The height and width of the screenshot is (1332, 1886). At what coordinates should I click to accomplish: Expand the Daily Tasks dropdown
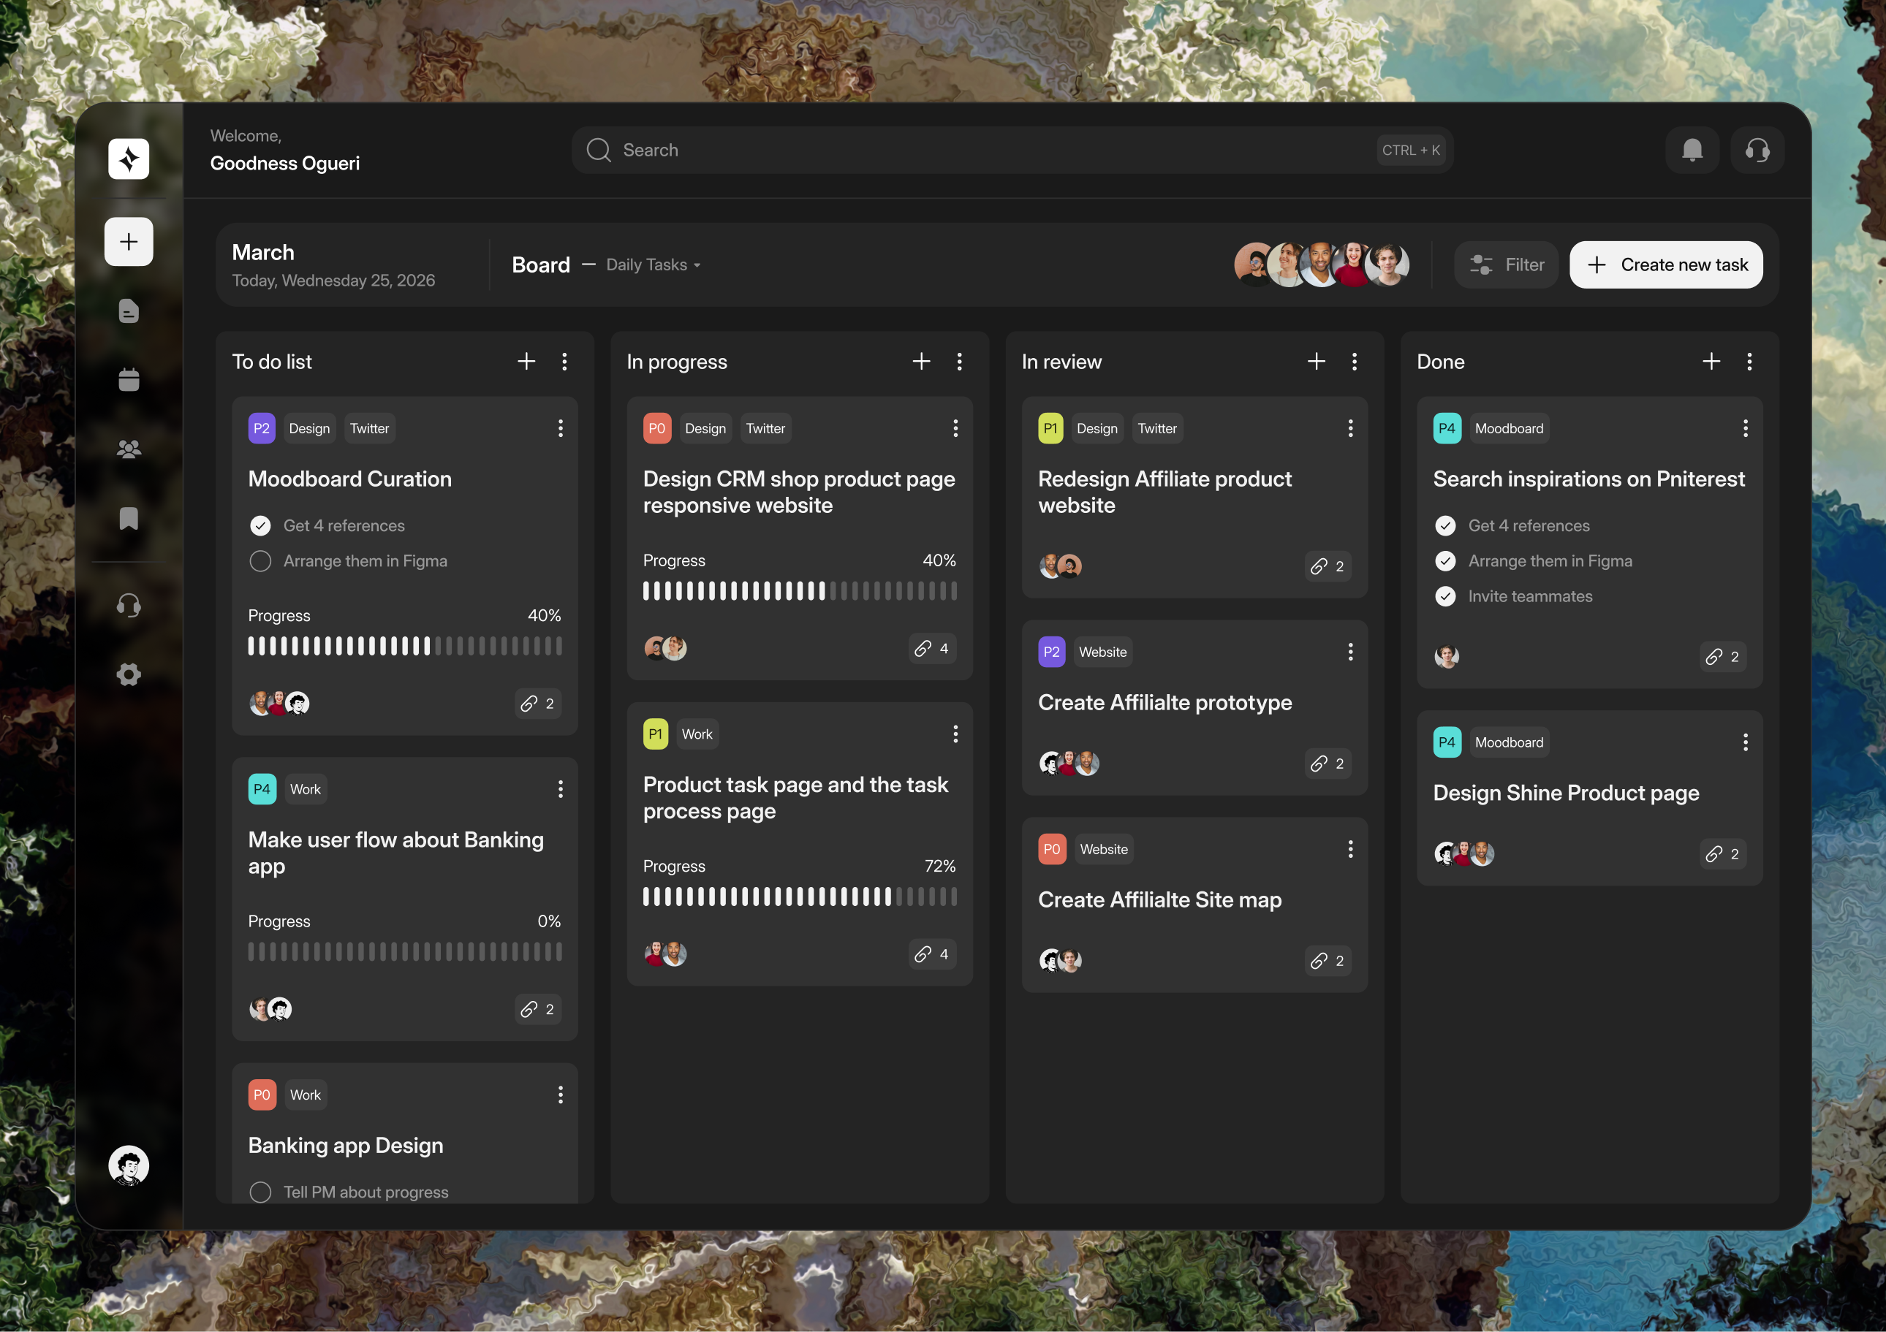pos(653,265)
